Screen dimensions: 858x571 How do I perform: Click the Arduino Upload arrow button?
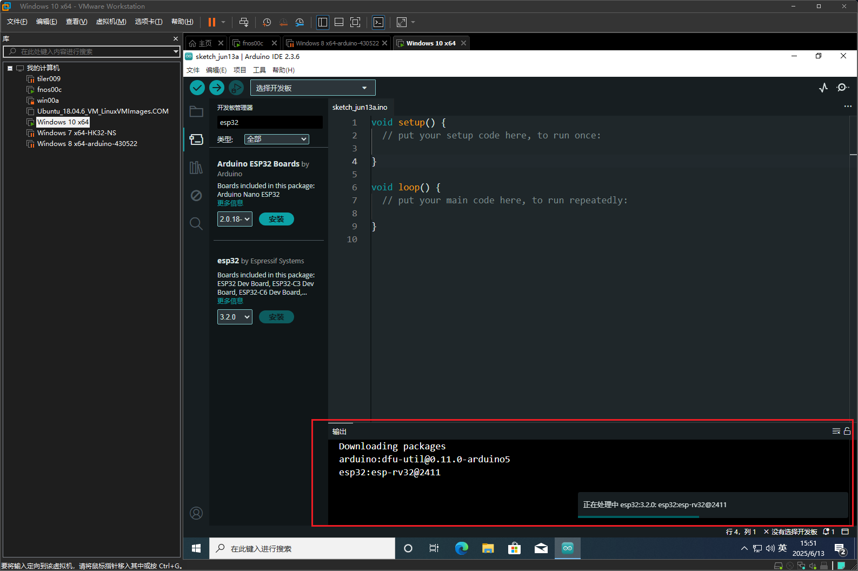coord(217,88)
